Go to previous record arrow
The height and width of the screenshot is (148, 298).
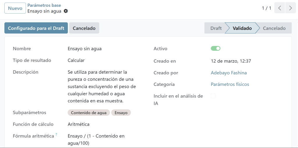pos(280,8)
